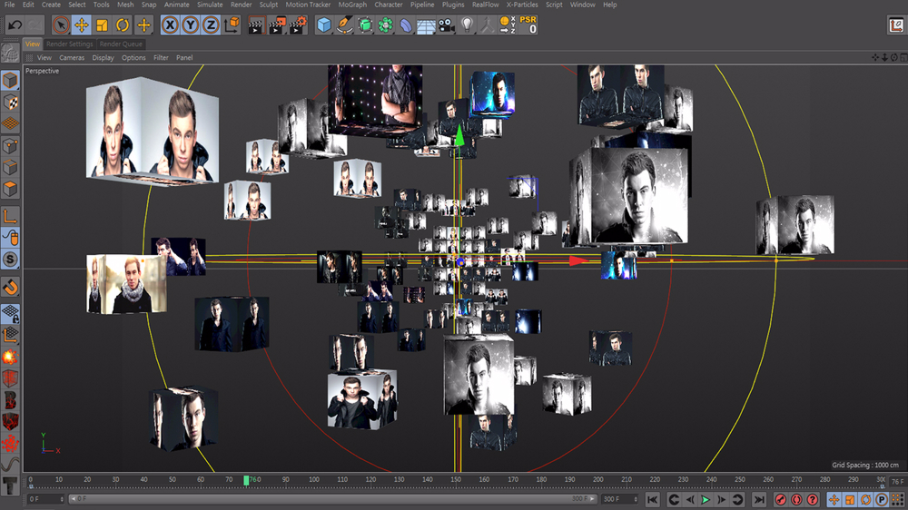Add a Cube primitive object
The image size is (908, 510).
pyautogui.click(x=323, y=25)
